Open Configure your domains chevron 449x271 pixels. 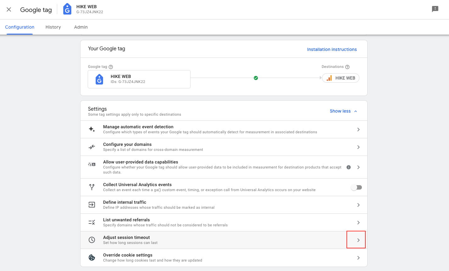coord(358,147)
